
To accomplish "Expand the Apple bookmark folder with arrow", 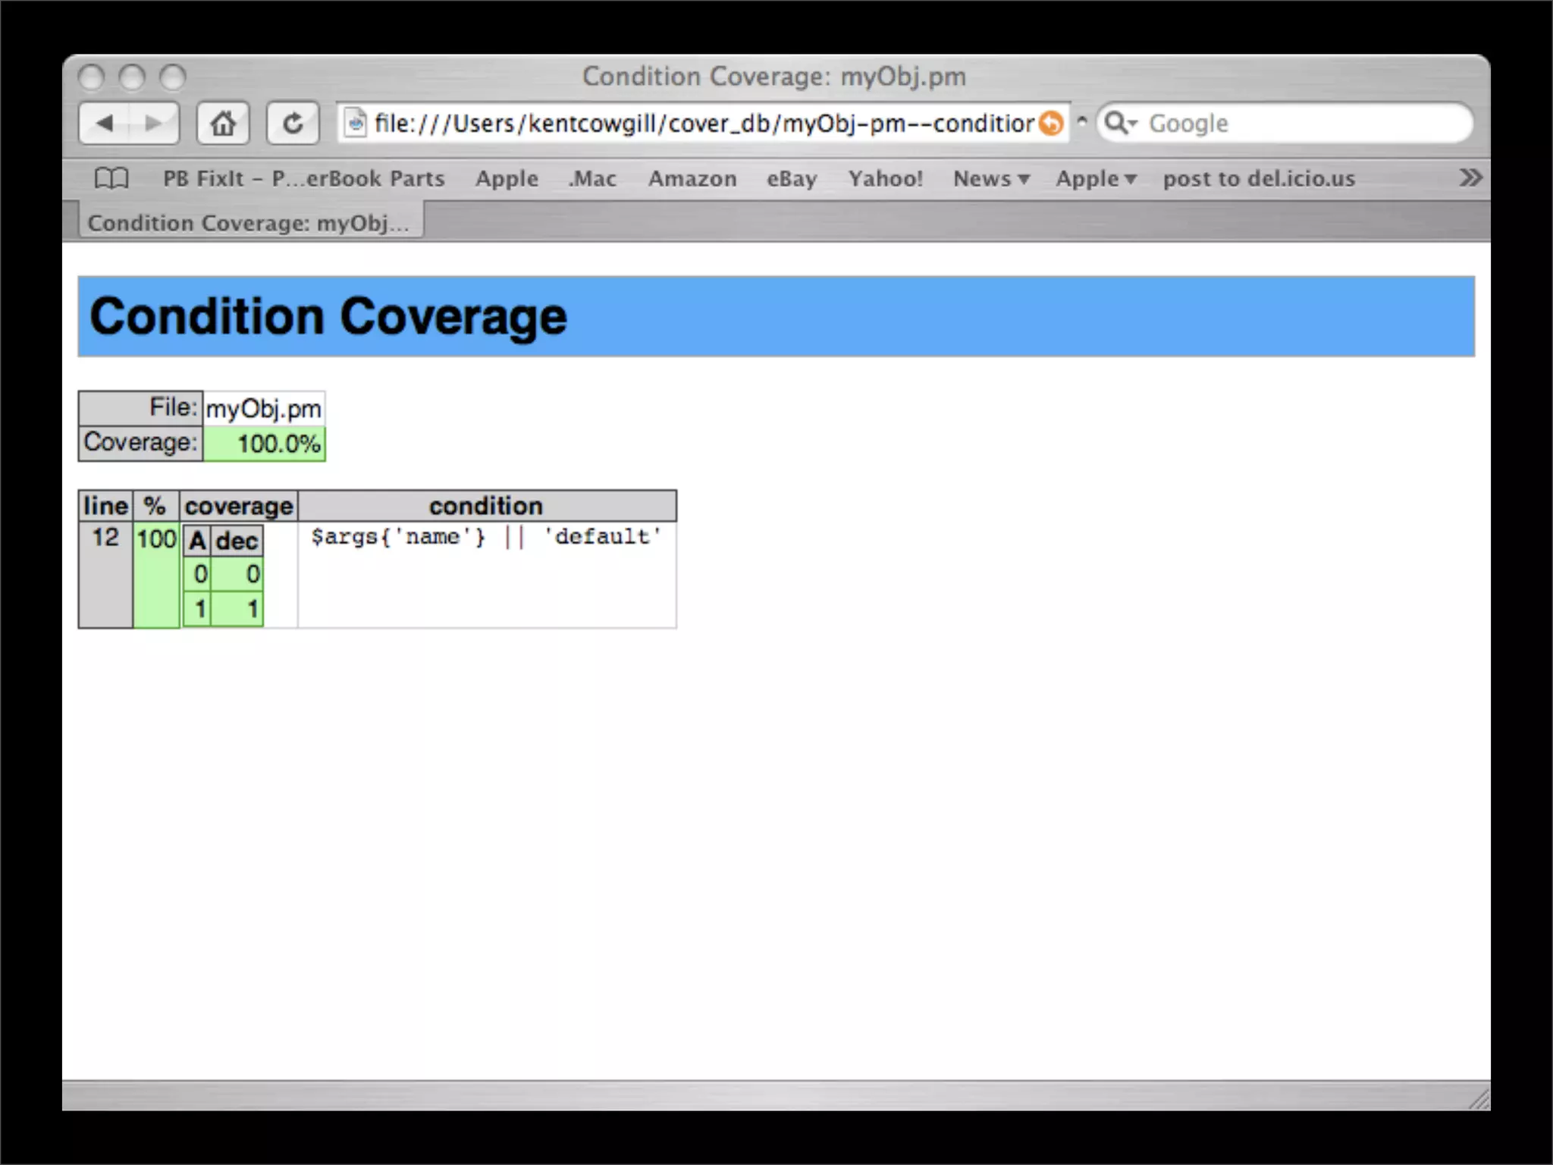I will (x=1096, y=179).
